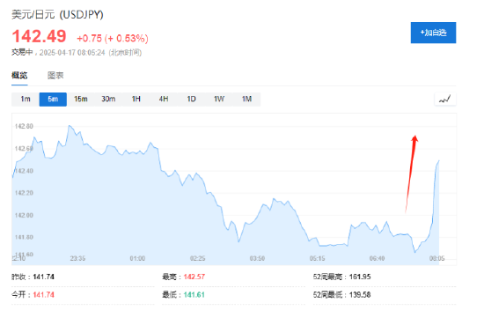
Task: Click the 02:25 time axis label
Action: (x=197, y=258)
